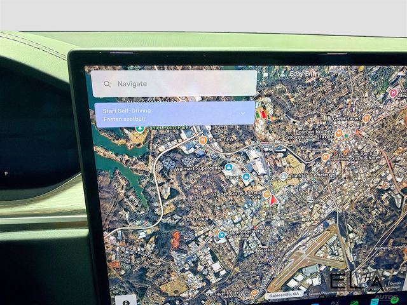
Task: Tap the Target store pin
Action: point(246,177)
